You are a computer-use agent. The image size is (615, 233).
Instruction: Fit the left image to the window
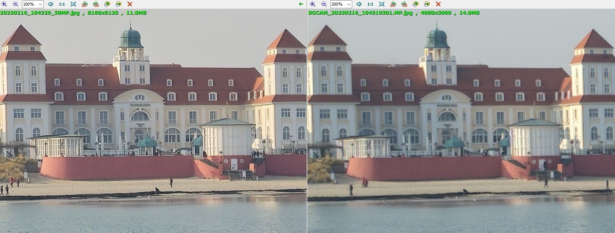(51, 4)
